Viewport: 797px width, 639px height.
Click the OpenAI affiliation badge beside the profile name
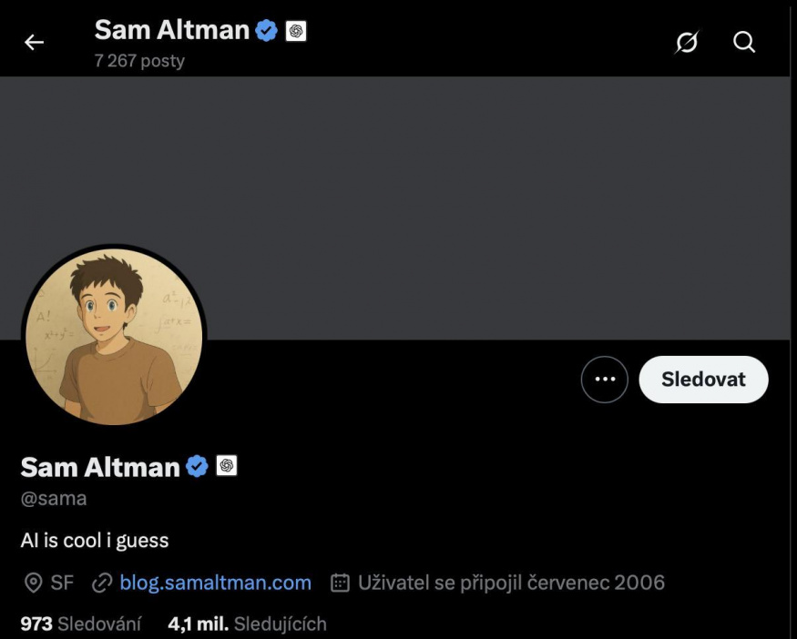pos(228,467)
